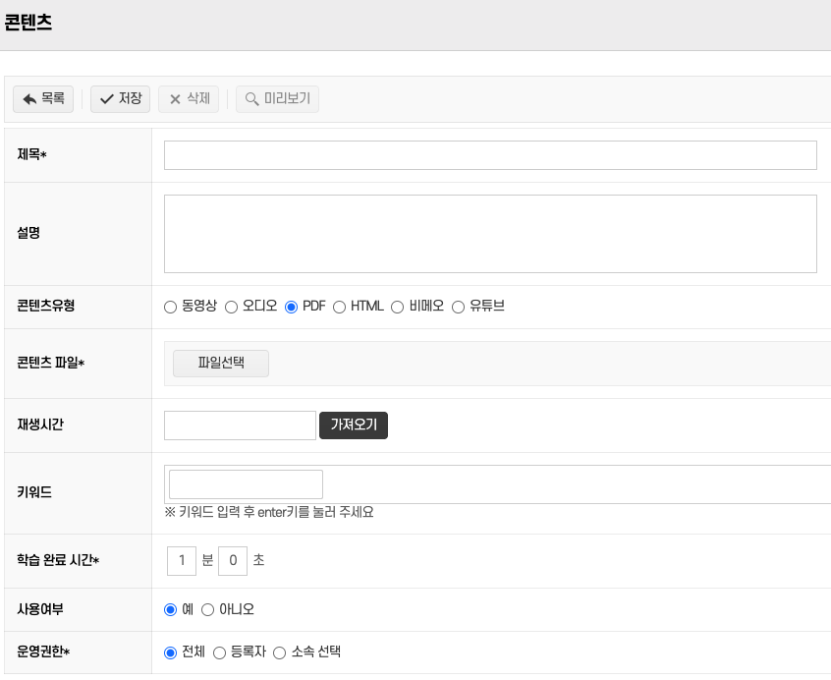
Task: Click into the 설명 description textarea
Action: click(490, 234)
